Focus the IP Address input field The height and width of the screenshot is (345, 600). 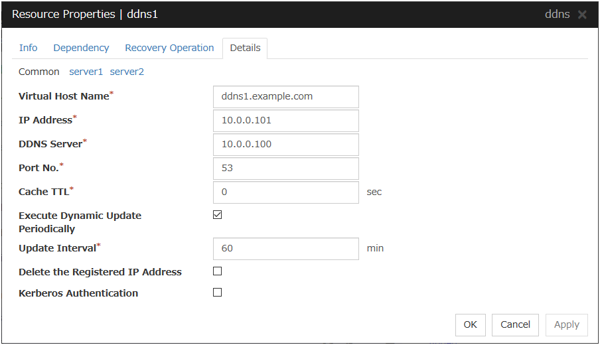pos(285,121)
